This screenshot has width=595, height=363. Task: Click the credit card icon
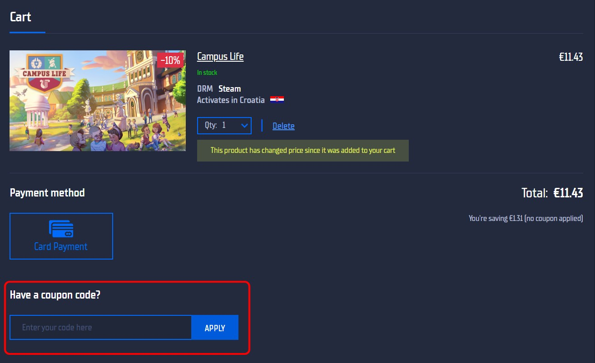[x=61, y=229]
